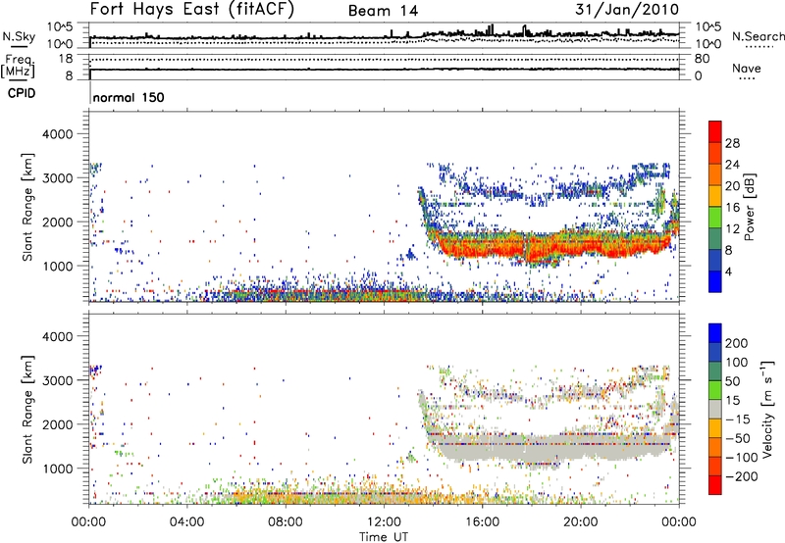Click the 'Fort Hays East (fitACF)' title

tap(192, 9)
